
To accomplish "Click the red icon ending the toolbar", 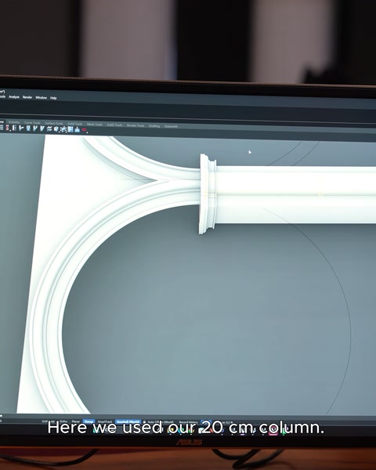I will point(85,130).
